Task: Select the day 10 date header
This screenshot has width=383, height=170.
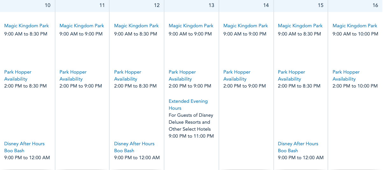Action: [x=47, y=5]
